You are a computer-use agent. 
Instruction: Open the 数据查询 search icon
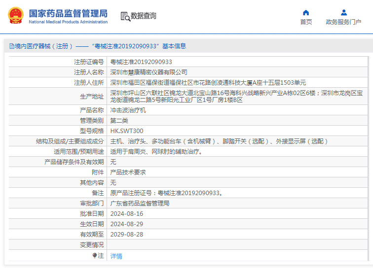tap(125, 16)
